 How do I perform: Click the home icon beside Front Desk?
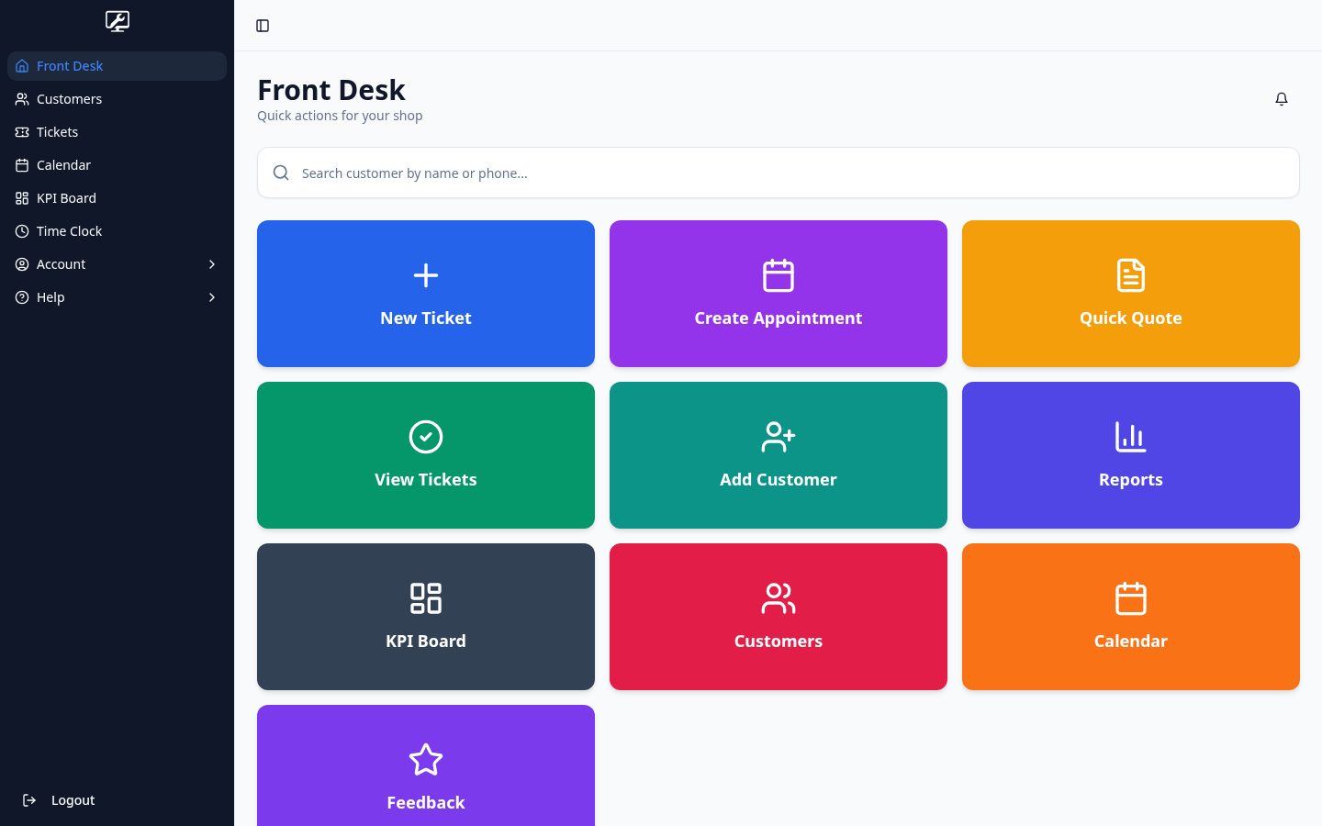click(x=22, y=66)
